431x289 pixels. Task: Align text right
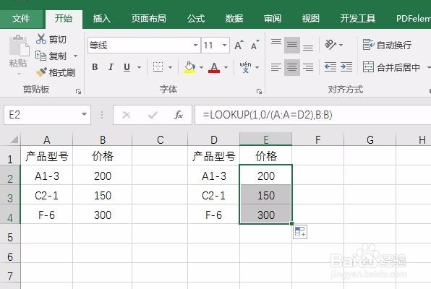[x=308, y=67]
